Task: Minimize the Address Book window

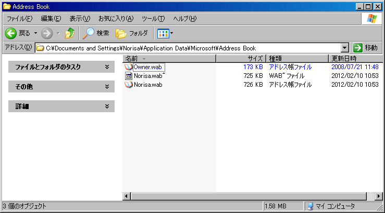Action: pyautogui.click(x=359, y=7)
